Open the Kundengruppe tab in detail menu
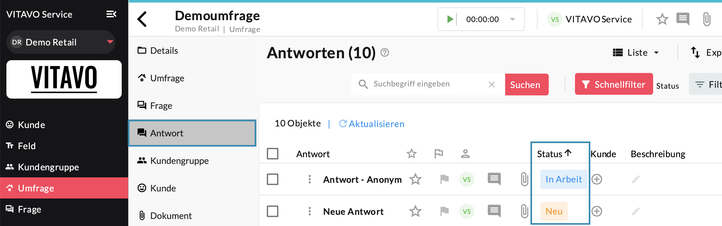 point(179,161)
